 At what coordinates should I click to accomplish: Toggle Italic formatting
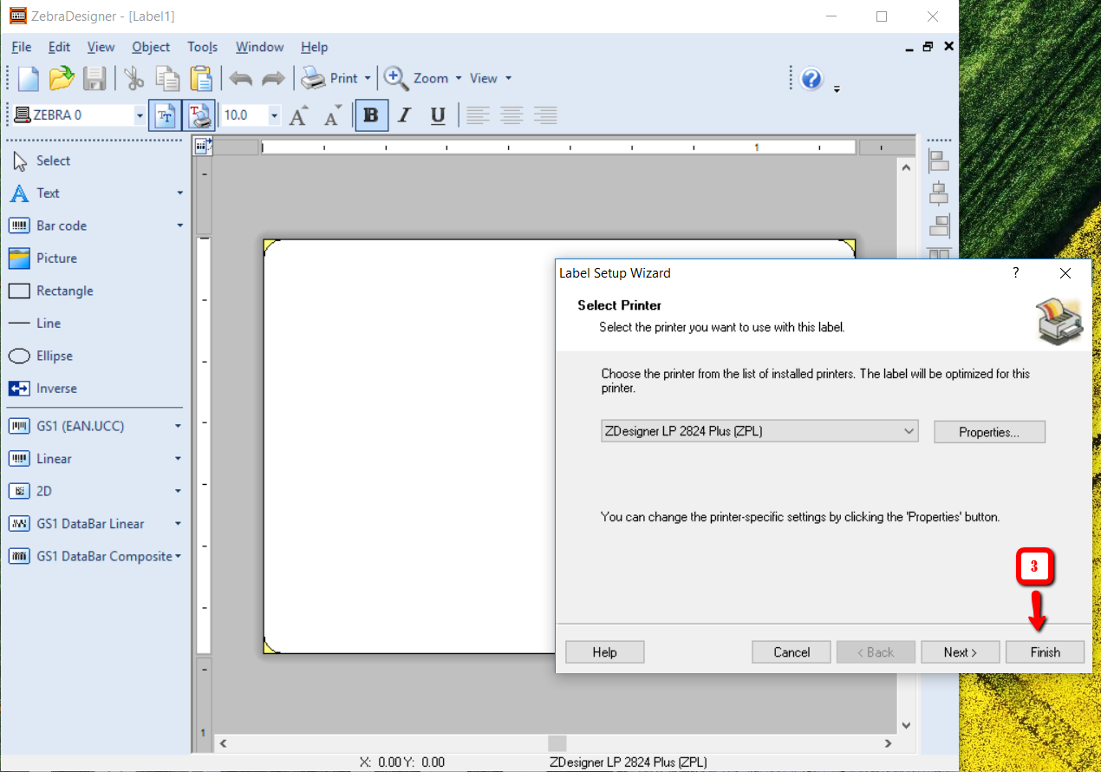[x=404, y=114]
